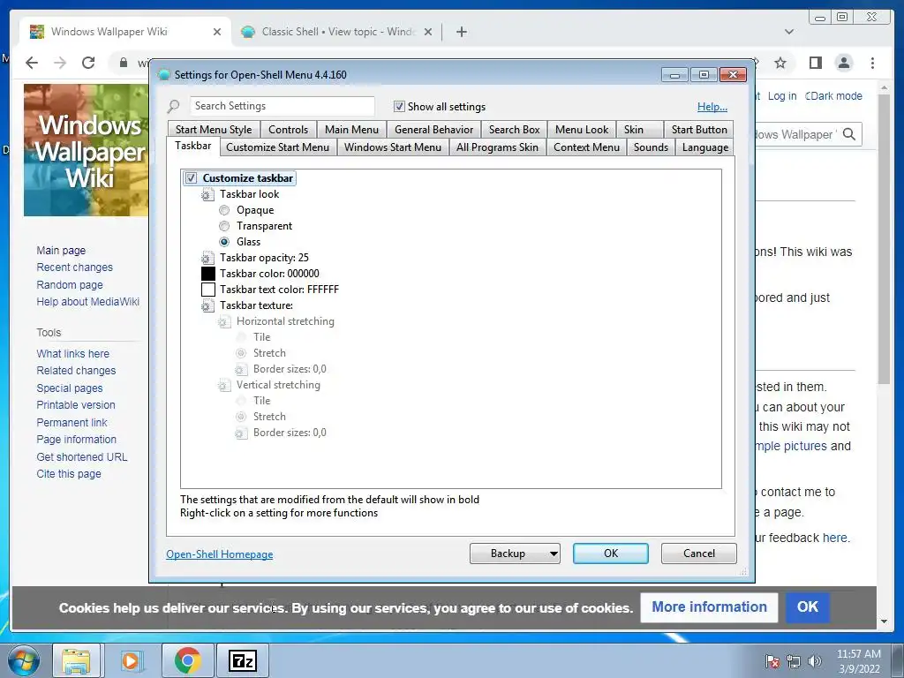Open the Main Menu tab
Image resolution: width=904 pixels, height=678 pixels.
[x=351, y=130]
